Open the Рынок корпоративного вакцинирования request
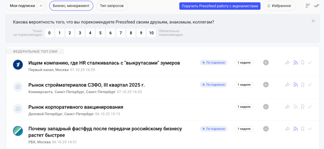Image resolution: width=324 pixels, height=149 pixels. [x=76, y=107]
